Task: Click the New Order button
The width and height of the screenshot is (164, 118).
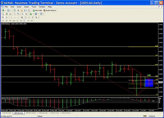Action: (37, 10)
